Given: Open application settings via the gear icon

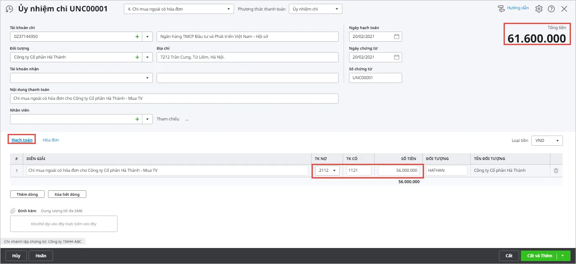Looking at the screenshot, I should 539,8.
